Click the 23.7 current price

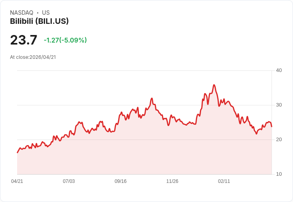pos(23,40)
